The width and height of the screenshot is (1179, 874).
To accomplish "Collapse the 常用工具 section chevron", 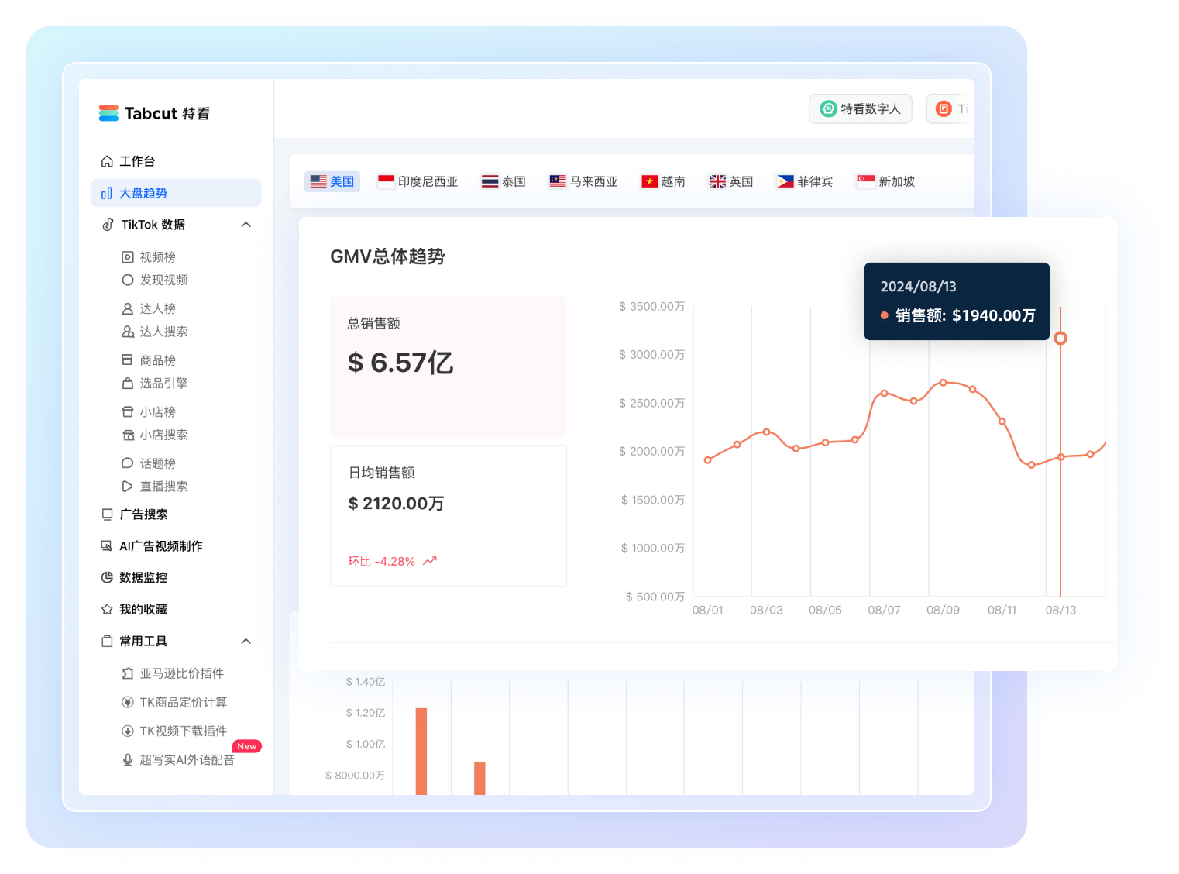I will pyautogui.click(x=246, y=641).
